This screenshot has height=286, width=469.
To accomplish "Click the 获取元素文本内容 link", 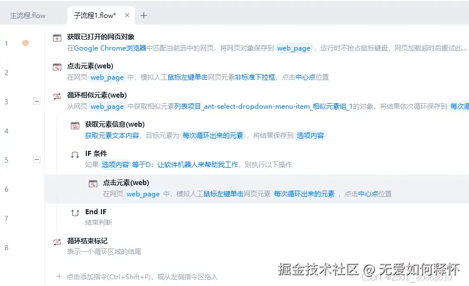I will (x=112, y=136).
